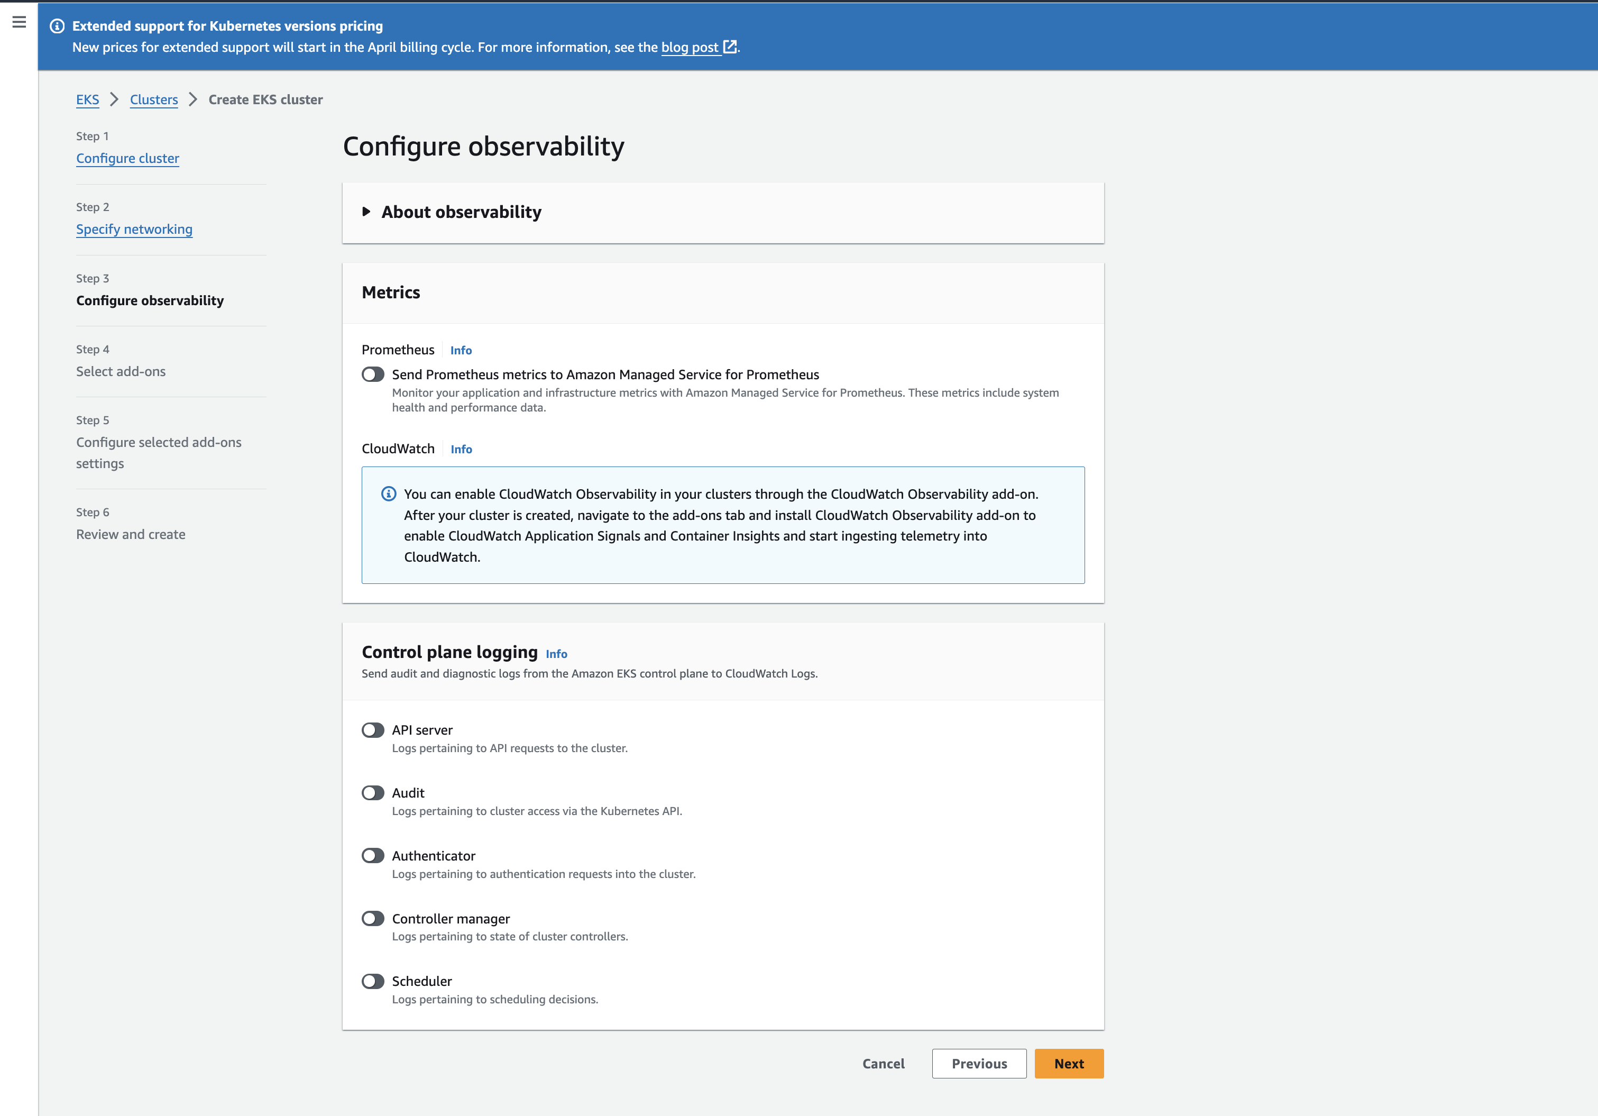
Task: Navigate to Clusters via breadcrumb
Action: pos(154,99)
